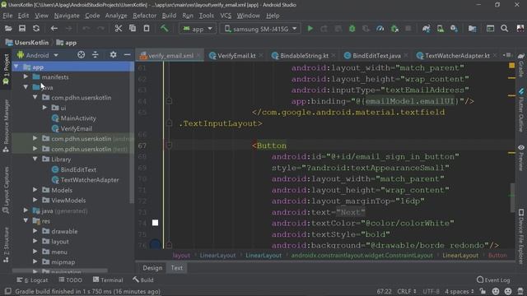Open the TODO tool window

(x=70, y=280)
